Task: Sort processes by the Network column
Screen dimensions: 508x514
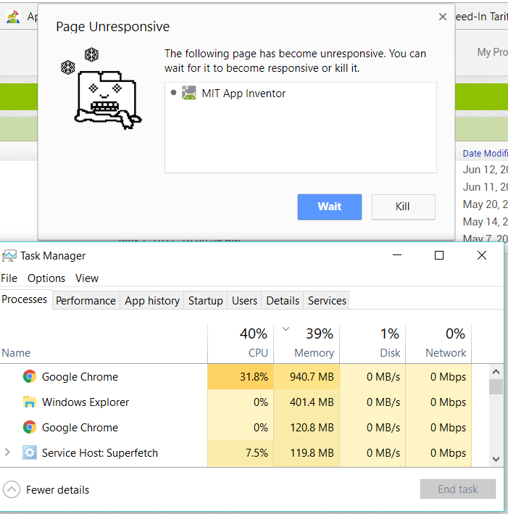Action: point(439,344)
